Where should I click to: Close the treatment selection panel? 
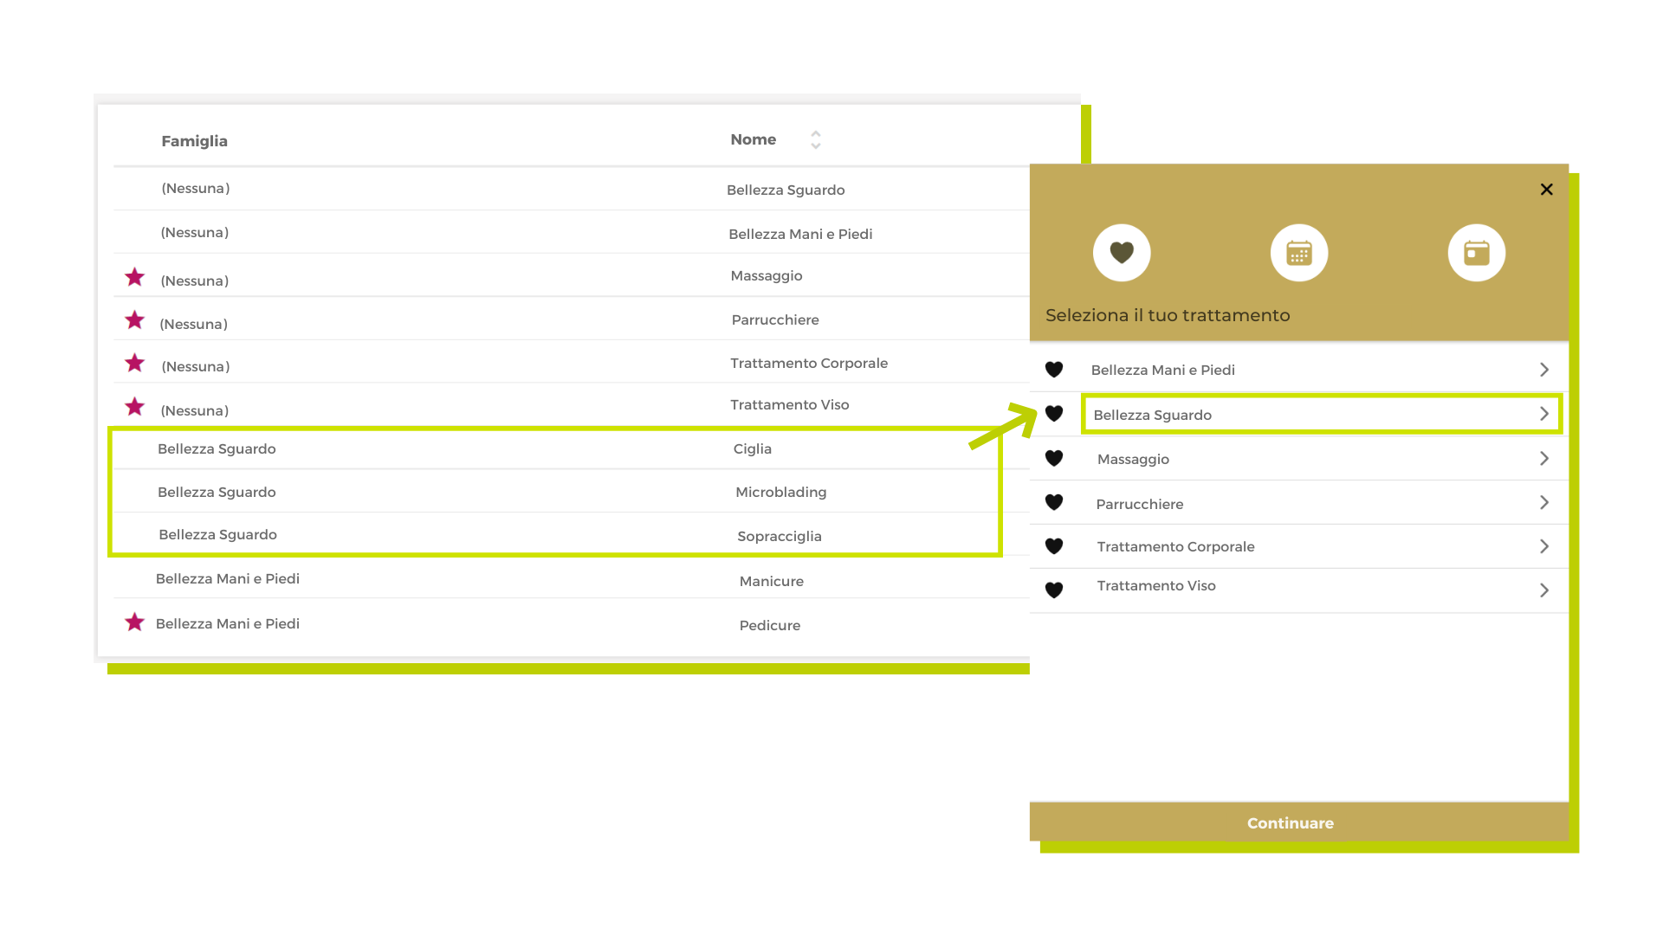pos(1547,190)
